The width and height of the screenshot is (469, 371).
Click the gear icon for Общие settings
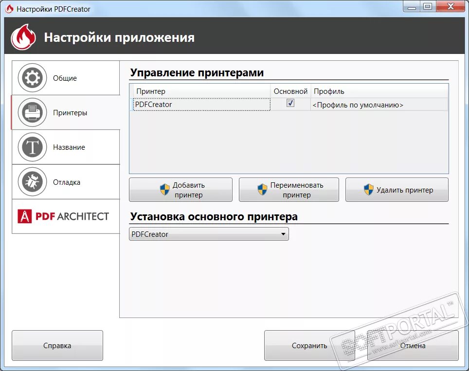(x=32, y=78)
